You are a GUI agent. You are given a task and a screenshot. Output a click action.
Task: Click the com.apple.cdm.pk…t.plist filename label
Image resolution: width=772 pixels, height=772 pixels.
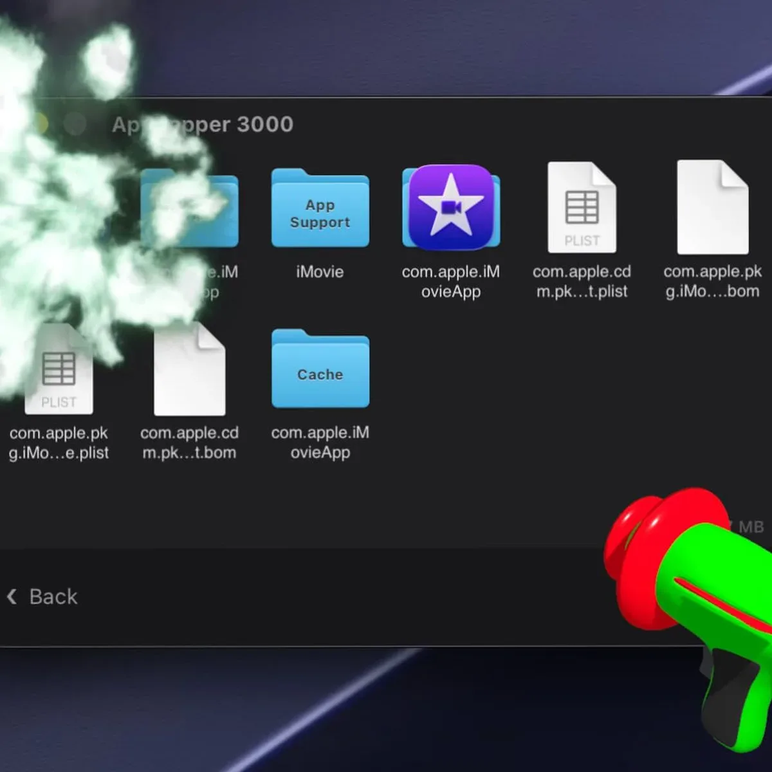pos(582,281)
